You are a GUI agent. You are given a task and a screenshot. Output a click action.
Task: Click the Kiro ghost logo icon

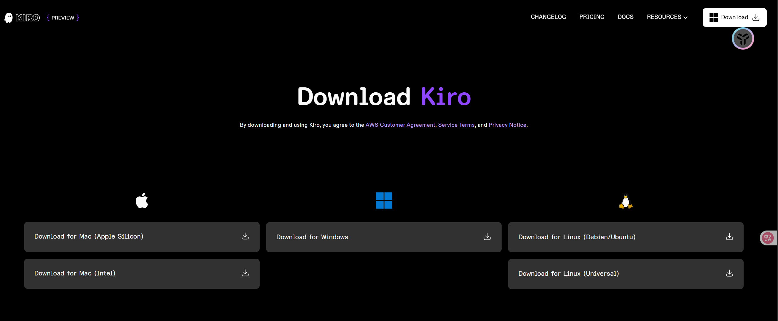tap(9, 18)
